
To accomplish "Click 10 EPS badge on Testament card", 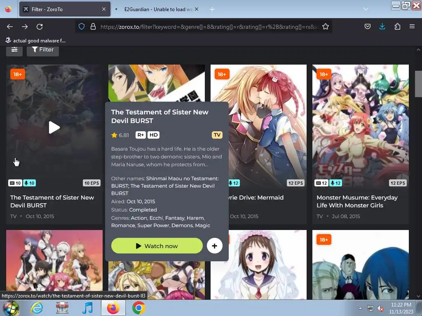I will click(91, 183).
